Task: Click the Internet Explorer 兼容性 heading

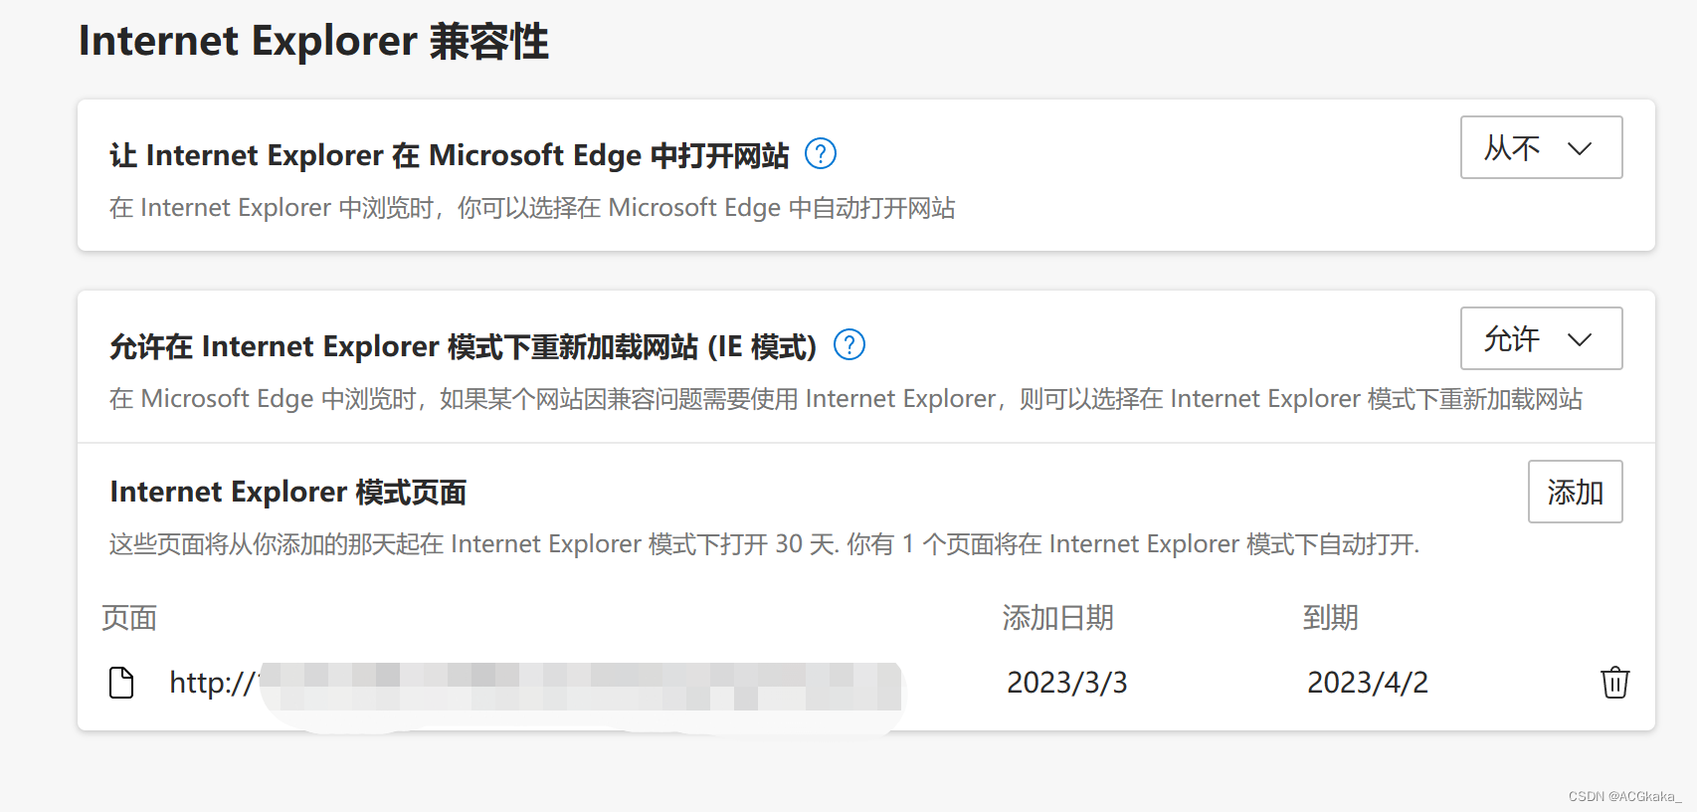Action: [x=313, y=42]
